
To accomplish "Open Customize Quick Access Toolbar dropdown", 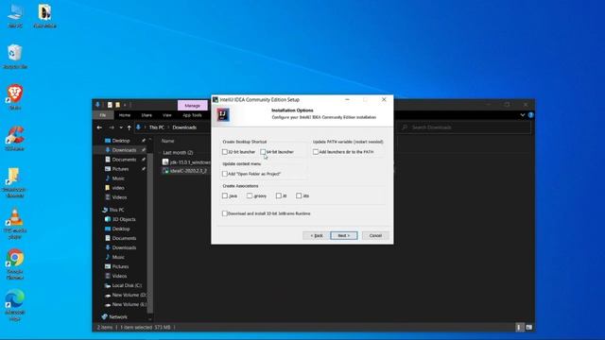I will pos(125,105).
